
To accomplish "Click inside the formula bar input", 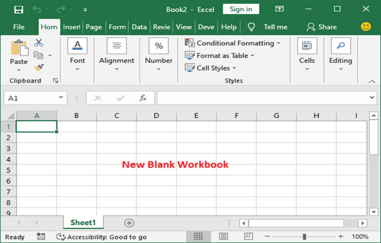I will click(x=260, y=98).
